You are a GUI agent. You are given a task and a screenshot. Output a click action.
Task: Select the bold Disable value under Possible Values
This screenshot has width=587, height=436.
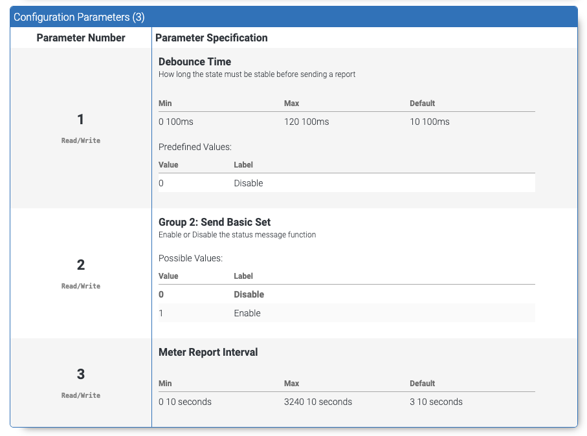pyautogui.click(x=249, y=294)
